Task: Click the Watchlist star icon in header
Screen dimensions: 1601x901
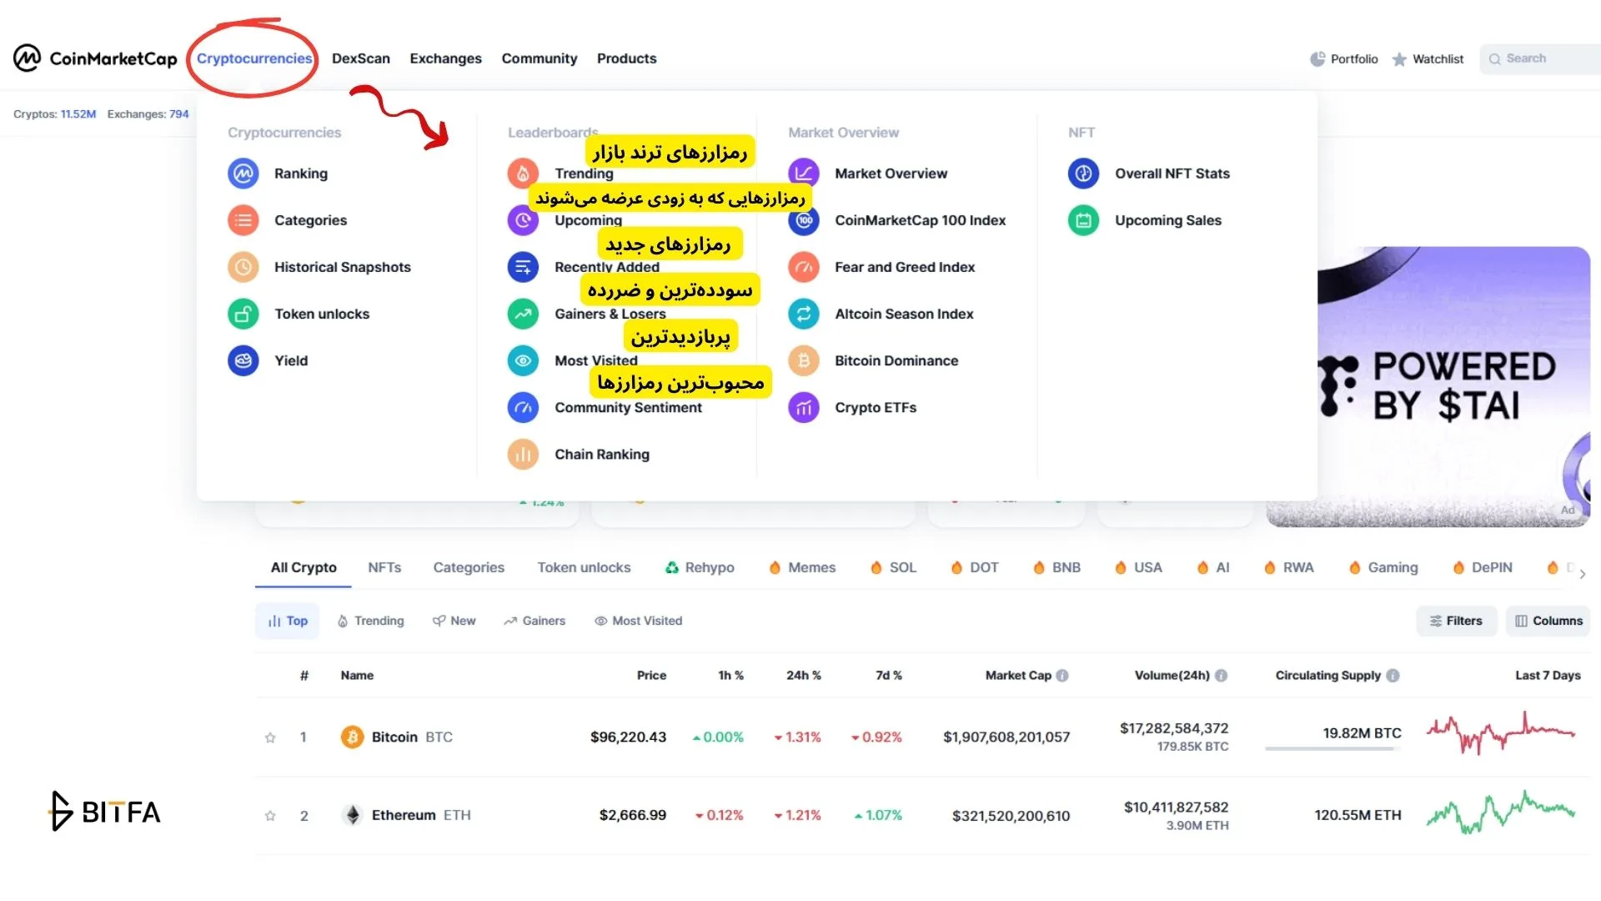Action: point(1399,59)
